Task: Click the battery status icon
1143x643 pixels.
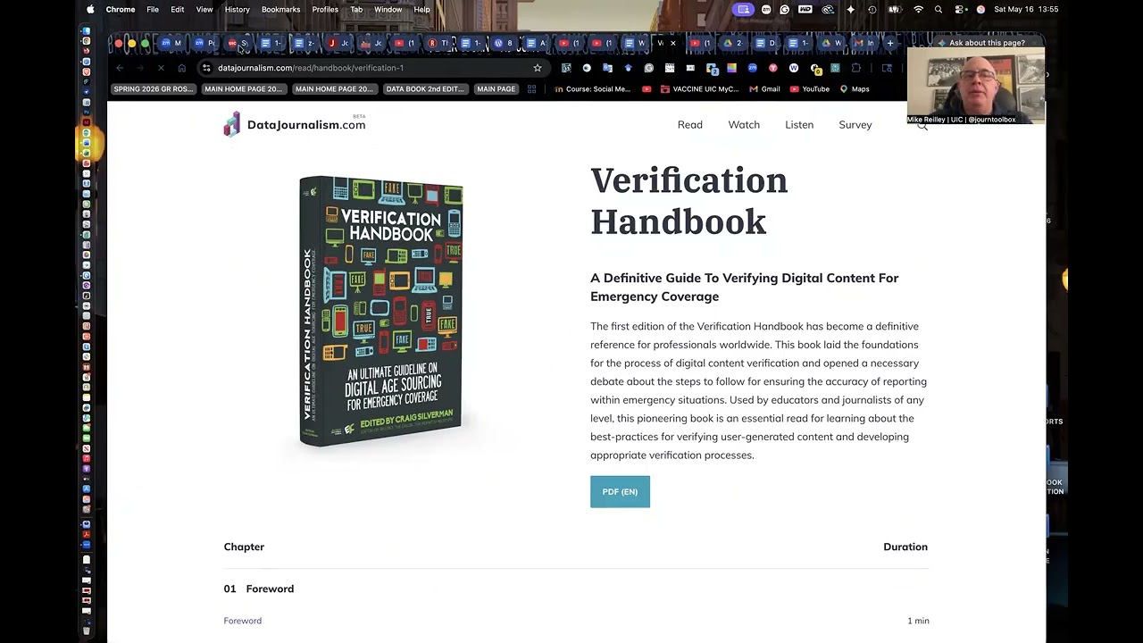Action: click(x=894, y=9)
